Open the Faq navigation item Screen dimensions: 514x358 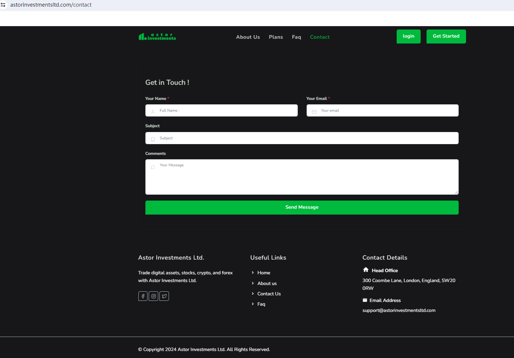(x=296, y=37)
